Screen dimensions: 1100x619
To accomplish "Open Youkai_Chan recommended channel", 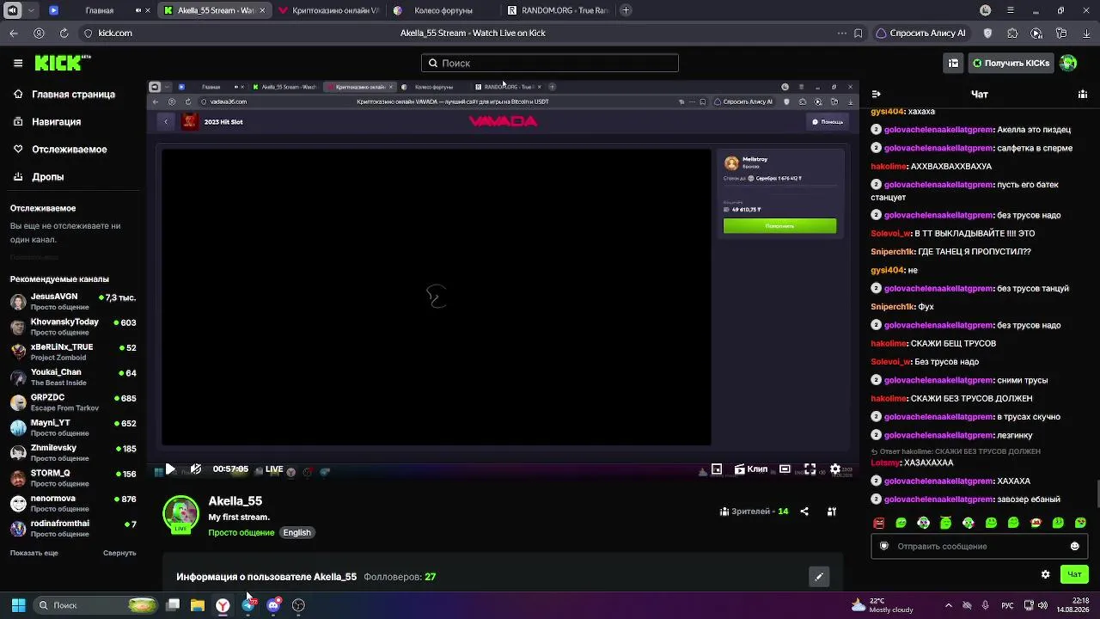I will coord(73,377).
